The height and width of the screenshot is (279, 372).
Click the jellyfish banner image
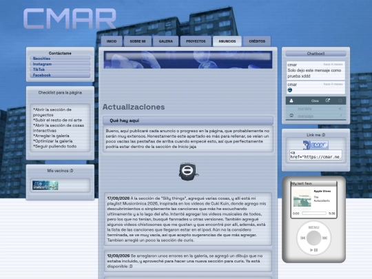(188, 60)
